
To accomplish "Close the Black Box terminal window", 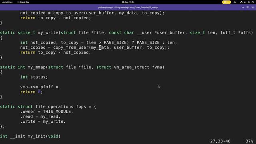I will tap(253, 7).
